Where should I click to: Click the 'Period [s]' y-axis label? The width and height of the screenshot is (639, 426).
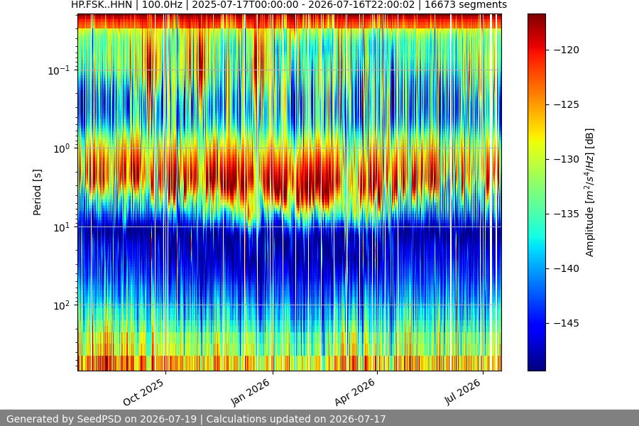coord(37,192)
